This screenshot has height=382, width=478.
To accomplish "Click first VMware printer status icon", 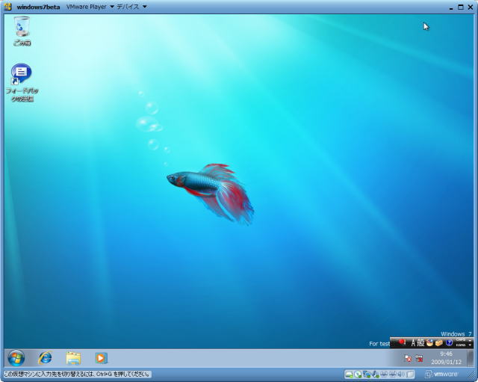I will 384,374.
